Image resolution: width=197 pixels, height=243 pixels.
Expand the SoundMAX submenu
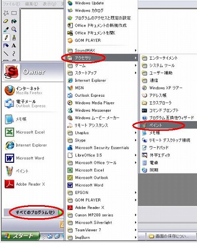(x=102, y=51)
